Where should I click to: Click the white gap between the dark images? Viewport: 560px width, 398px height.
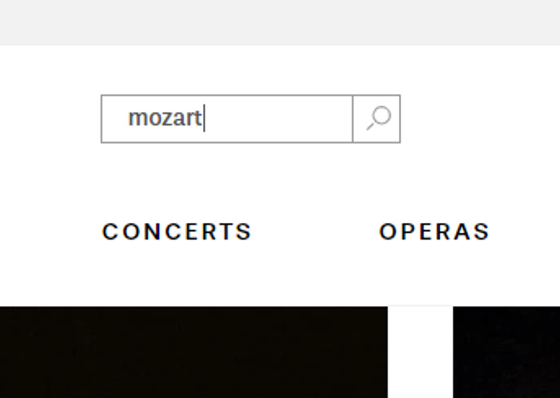[421, 352]
